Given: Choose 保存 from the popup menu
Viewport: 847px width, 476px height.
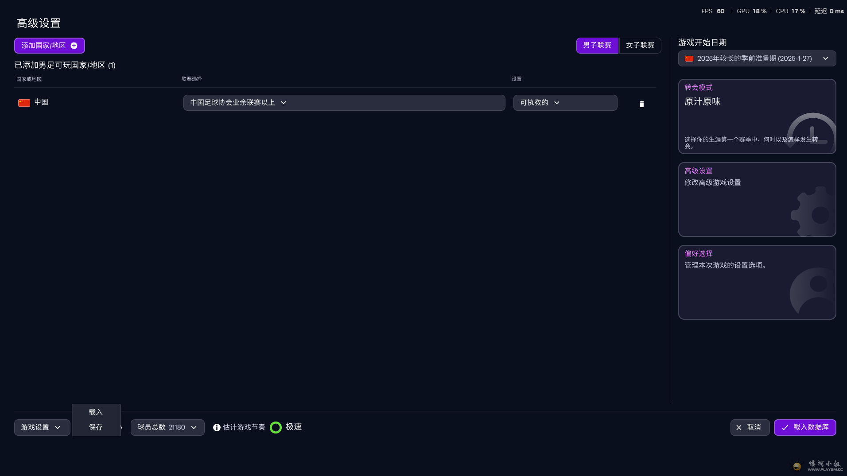Looking at the screenshot, I should pyautogui.click(x=96, y=427).
